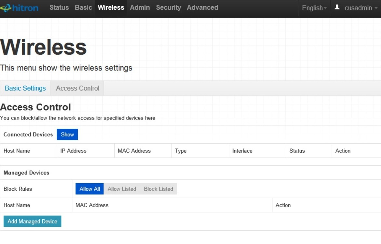Image resolution: width=381 pixels, height=244 pixels.
Task: Open the English language dropdown
Action: 313,8
